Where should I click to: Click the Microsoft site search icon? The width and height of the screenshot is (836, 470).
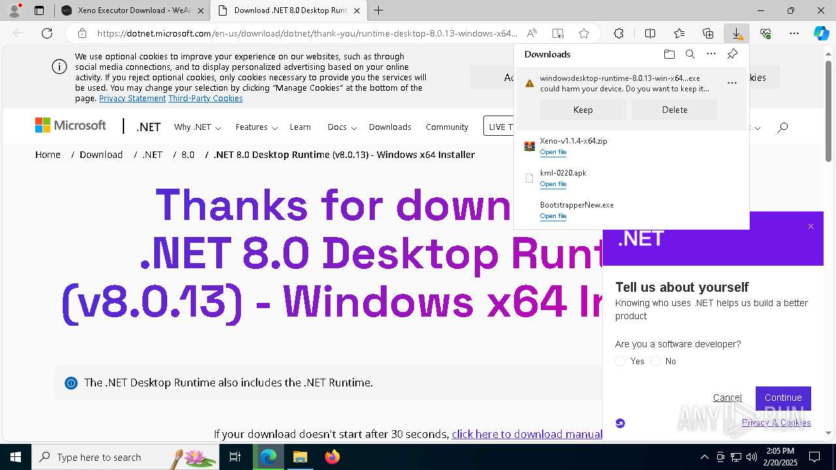click(x=782, y=127)
